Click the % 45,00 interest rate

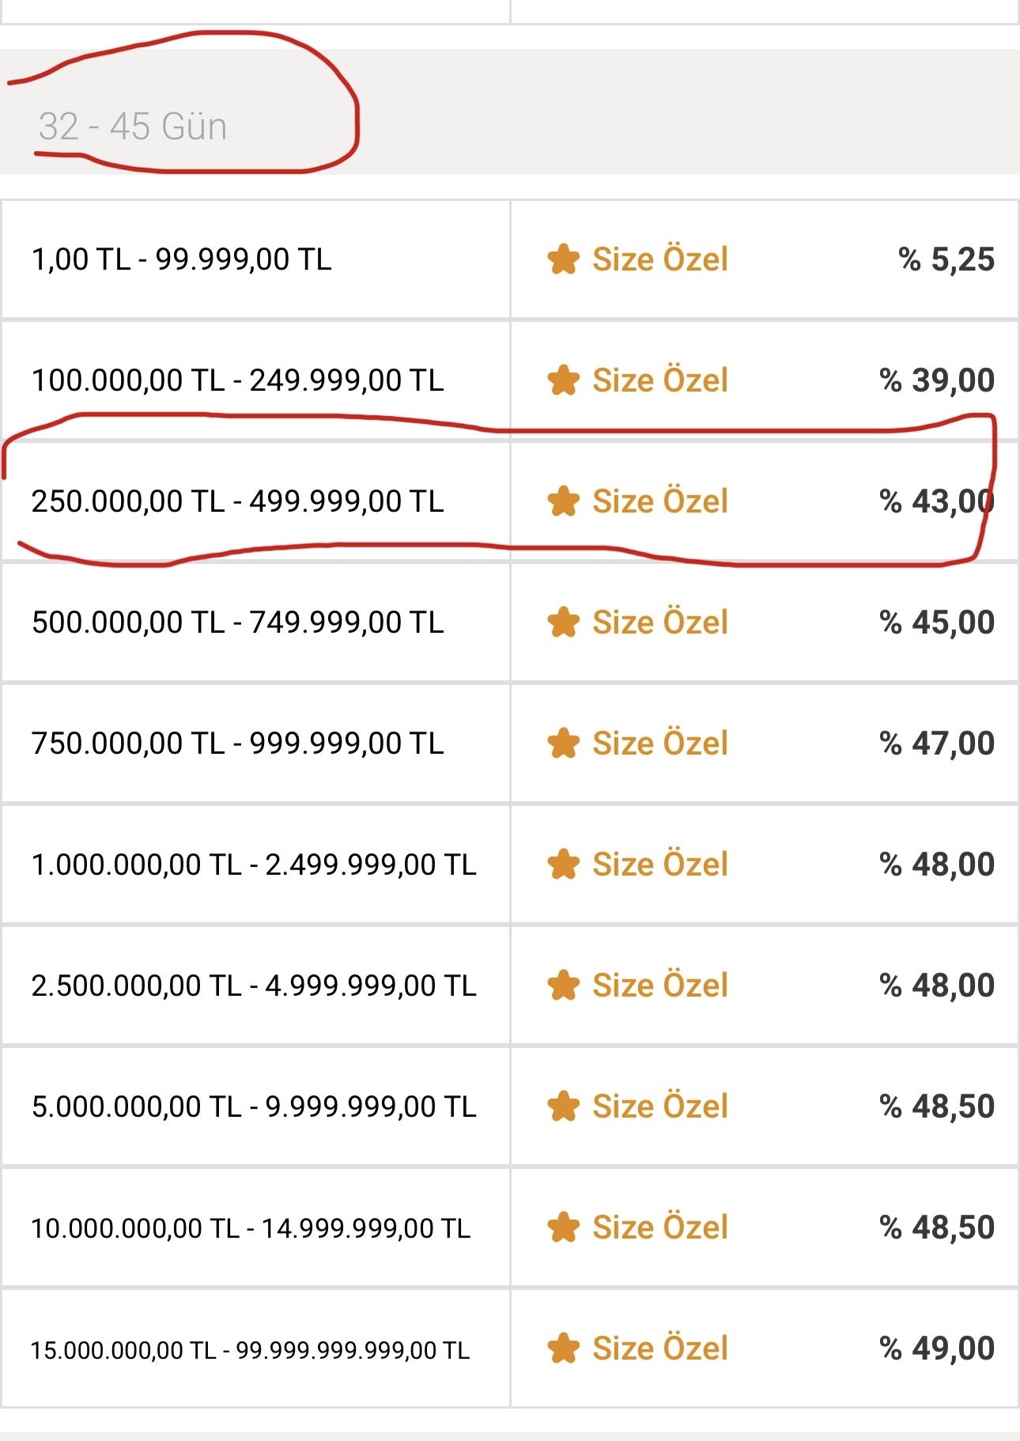pyautogui.click(x=937, y=622)
